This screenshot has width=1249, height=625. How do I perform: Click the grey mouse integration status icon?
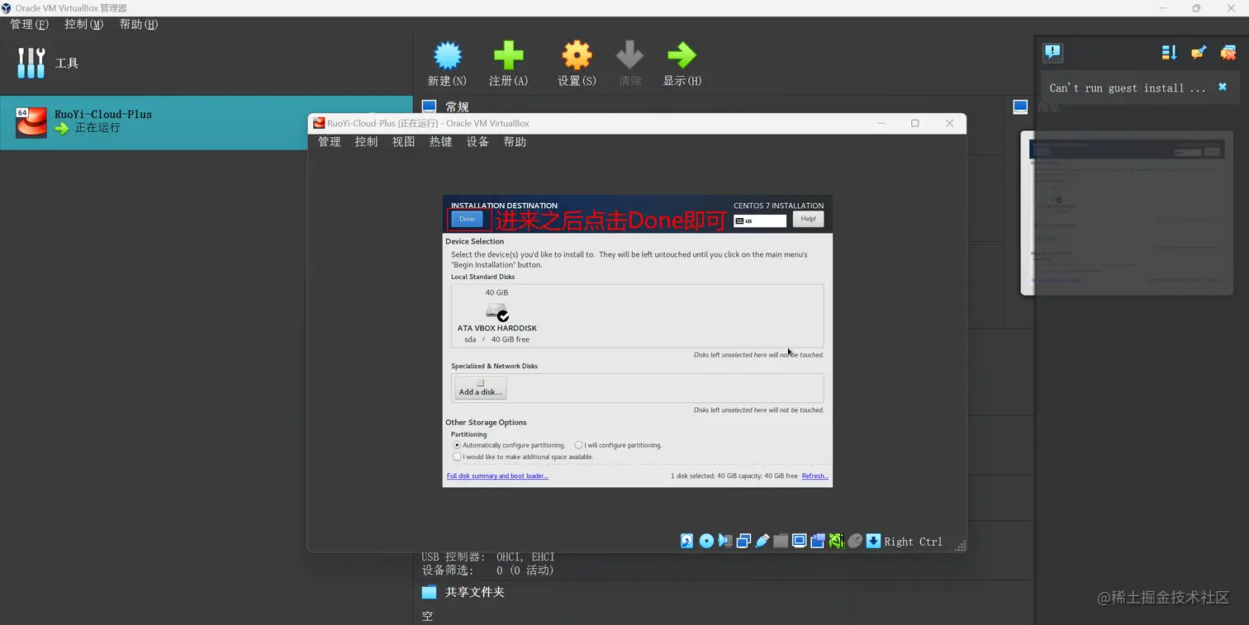click(855, 541)
